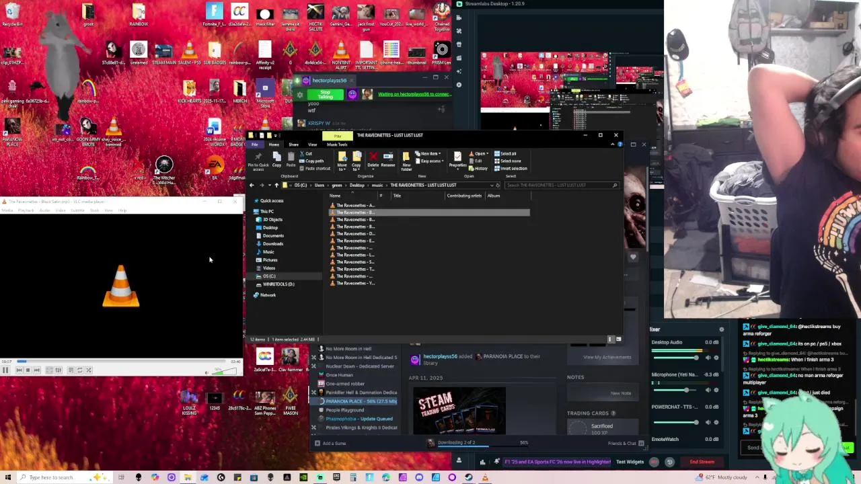
Task: Expand the address bar history dropdown
Action: tap(492, 186)
